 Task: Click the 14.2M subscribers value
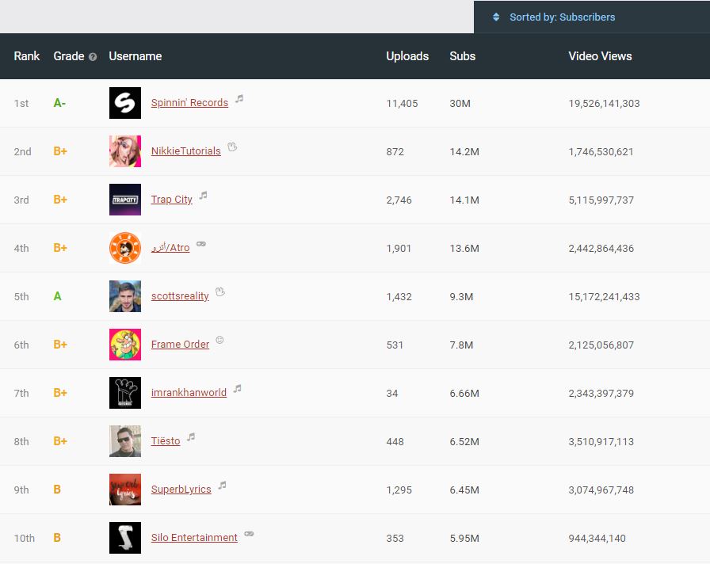pos(464,152)
